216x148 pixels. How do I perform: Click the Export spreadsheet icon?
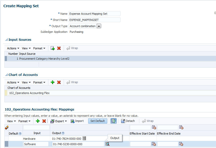tap(52, 121)
